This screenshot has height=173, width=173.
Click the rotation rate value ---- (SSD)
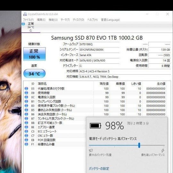(160, 55)
